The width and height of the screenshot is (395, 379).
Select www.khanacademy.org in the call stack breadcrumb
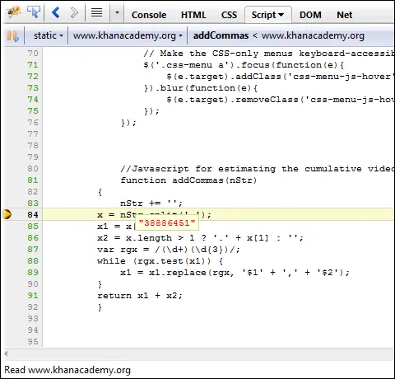pos(313,35)
